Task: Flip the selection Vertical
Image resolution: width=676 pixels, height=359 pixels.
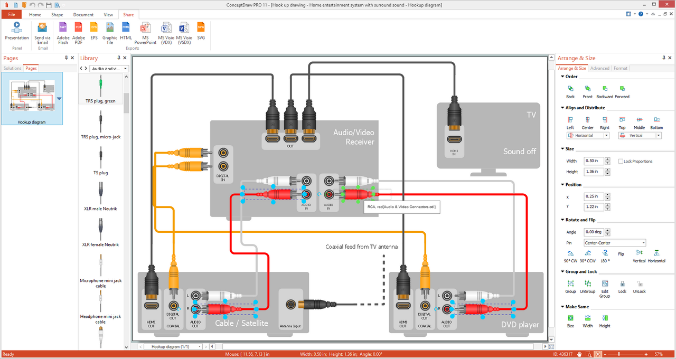Action: (639, 256)
